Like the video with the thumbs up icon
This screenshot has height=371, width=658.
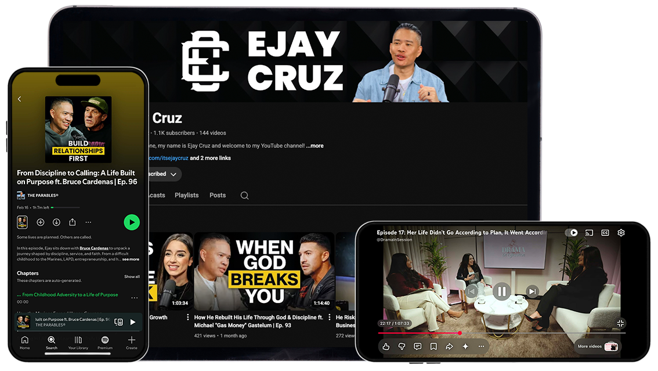click(386, 347)
